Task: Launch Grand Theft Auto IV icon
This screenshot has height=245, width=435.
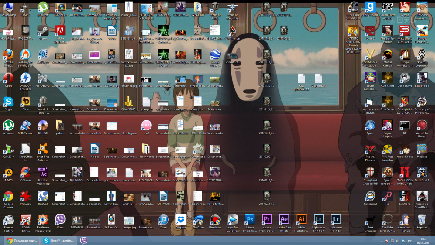Action: coord(387,11)
